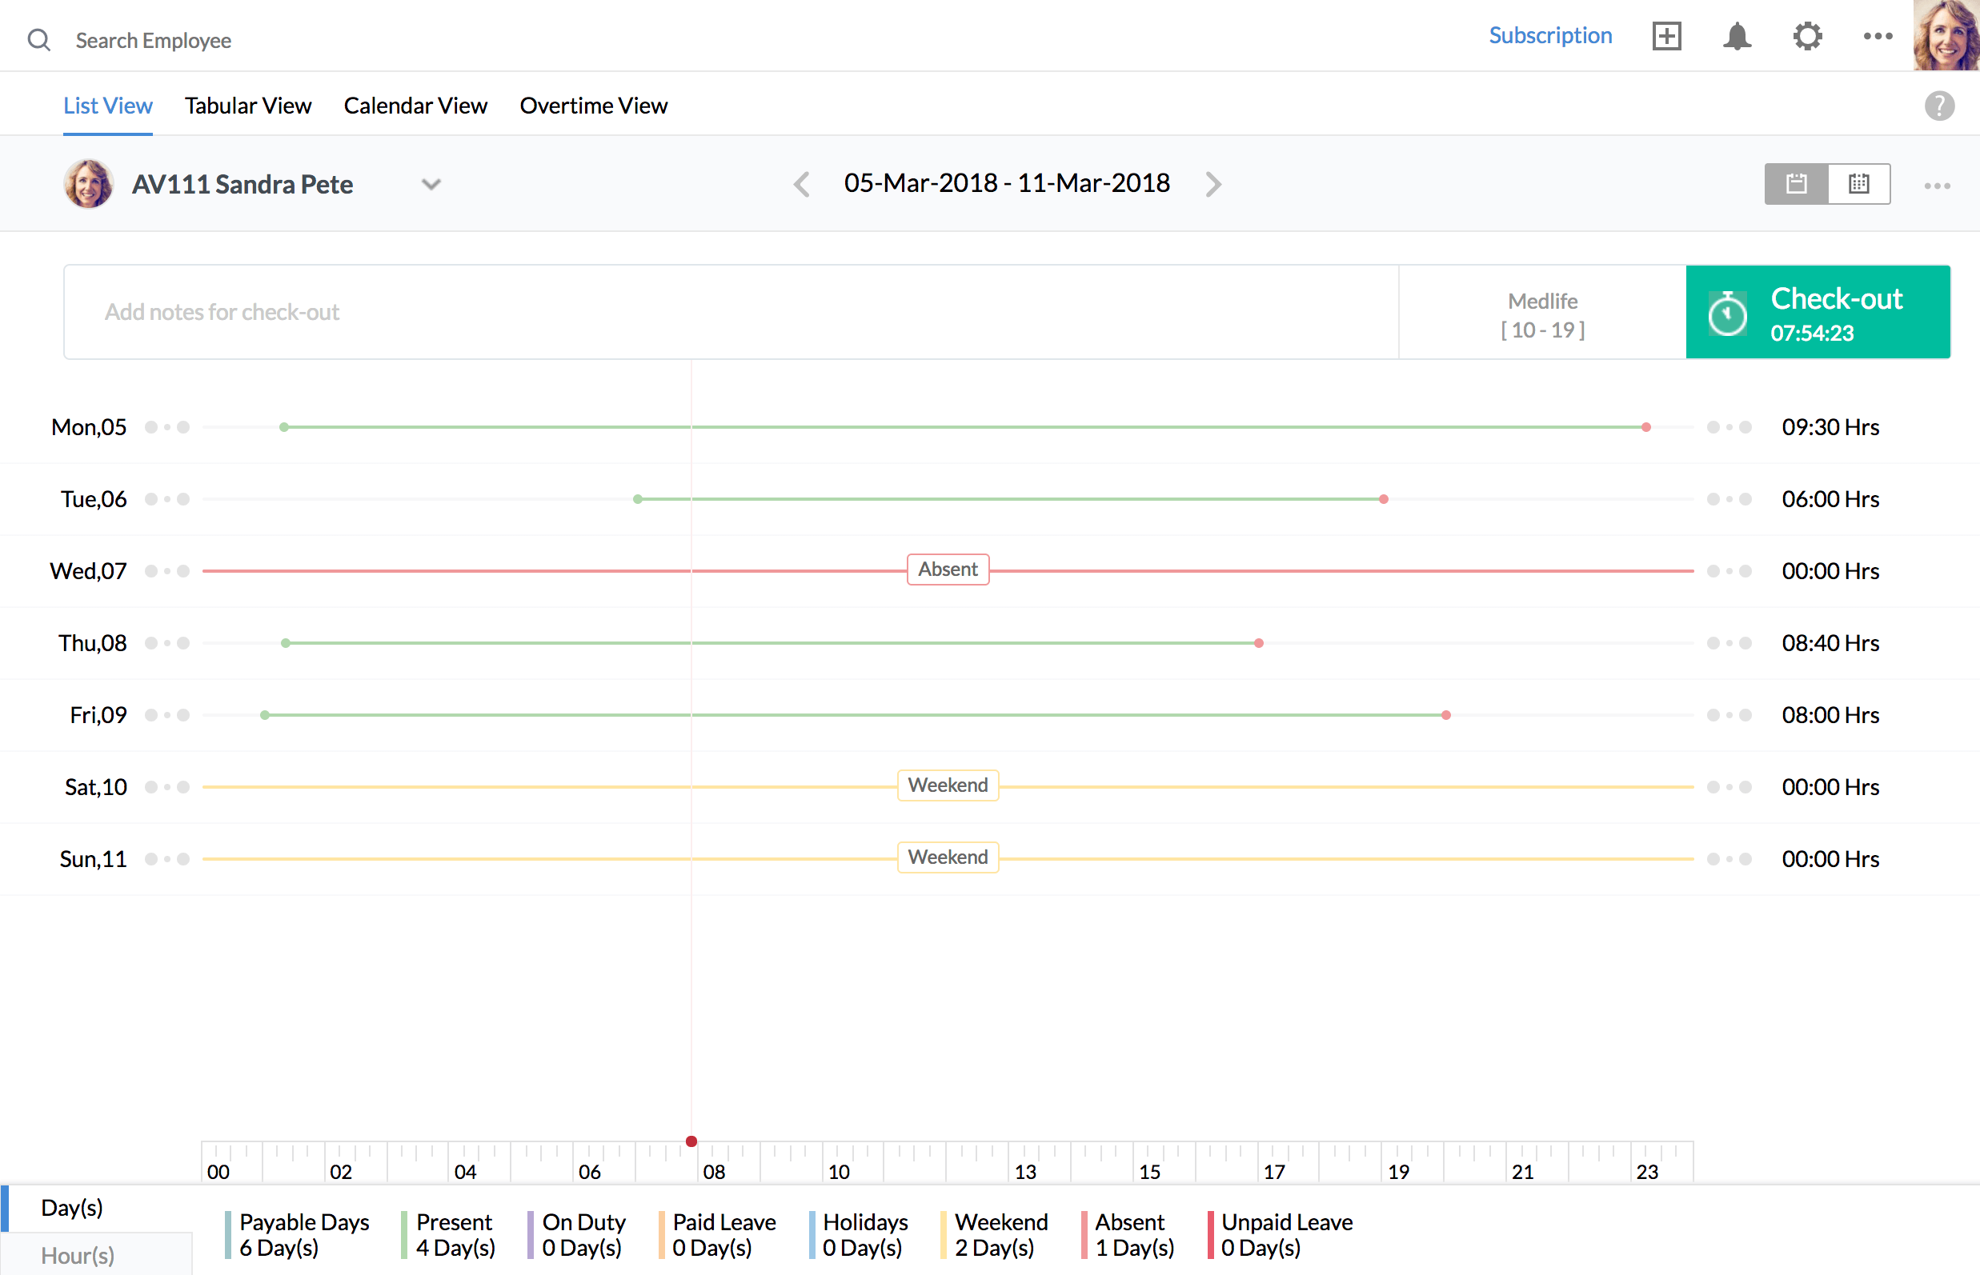This screenshot has height=1275, width=1980.
Task: Switch to the Tabular View tab
Action: point(248,106)
